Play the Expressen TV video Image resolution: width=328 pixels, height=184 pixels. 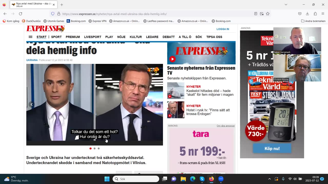point(172,59)
